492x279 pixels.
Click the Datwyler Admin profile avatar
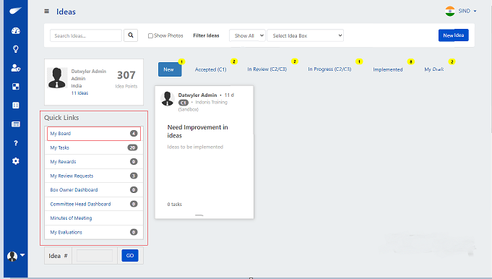[x=57, y=78]
